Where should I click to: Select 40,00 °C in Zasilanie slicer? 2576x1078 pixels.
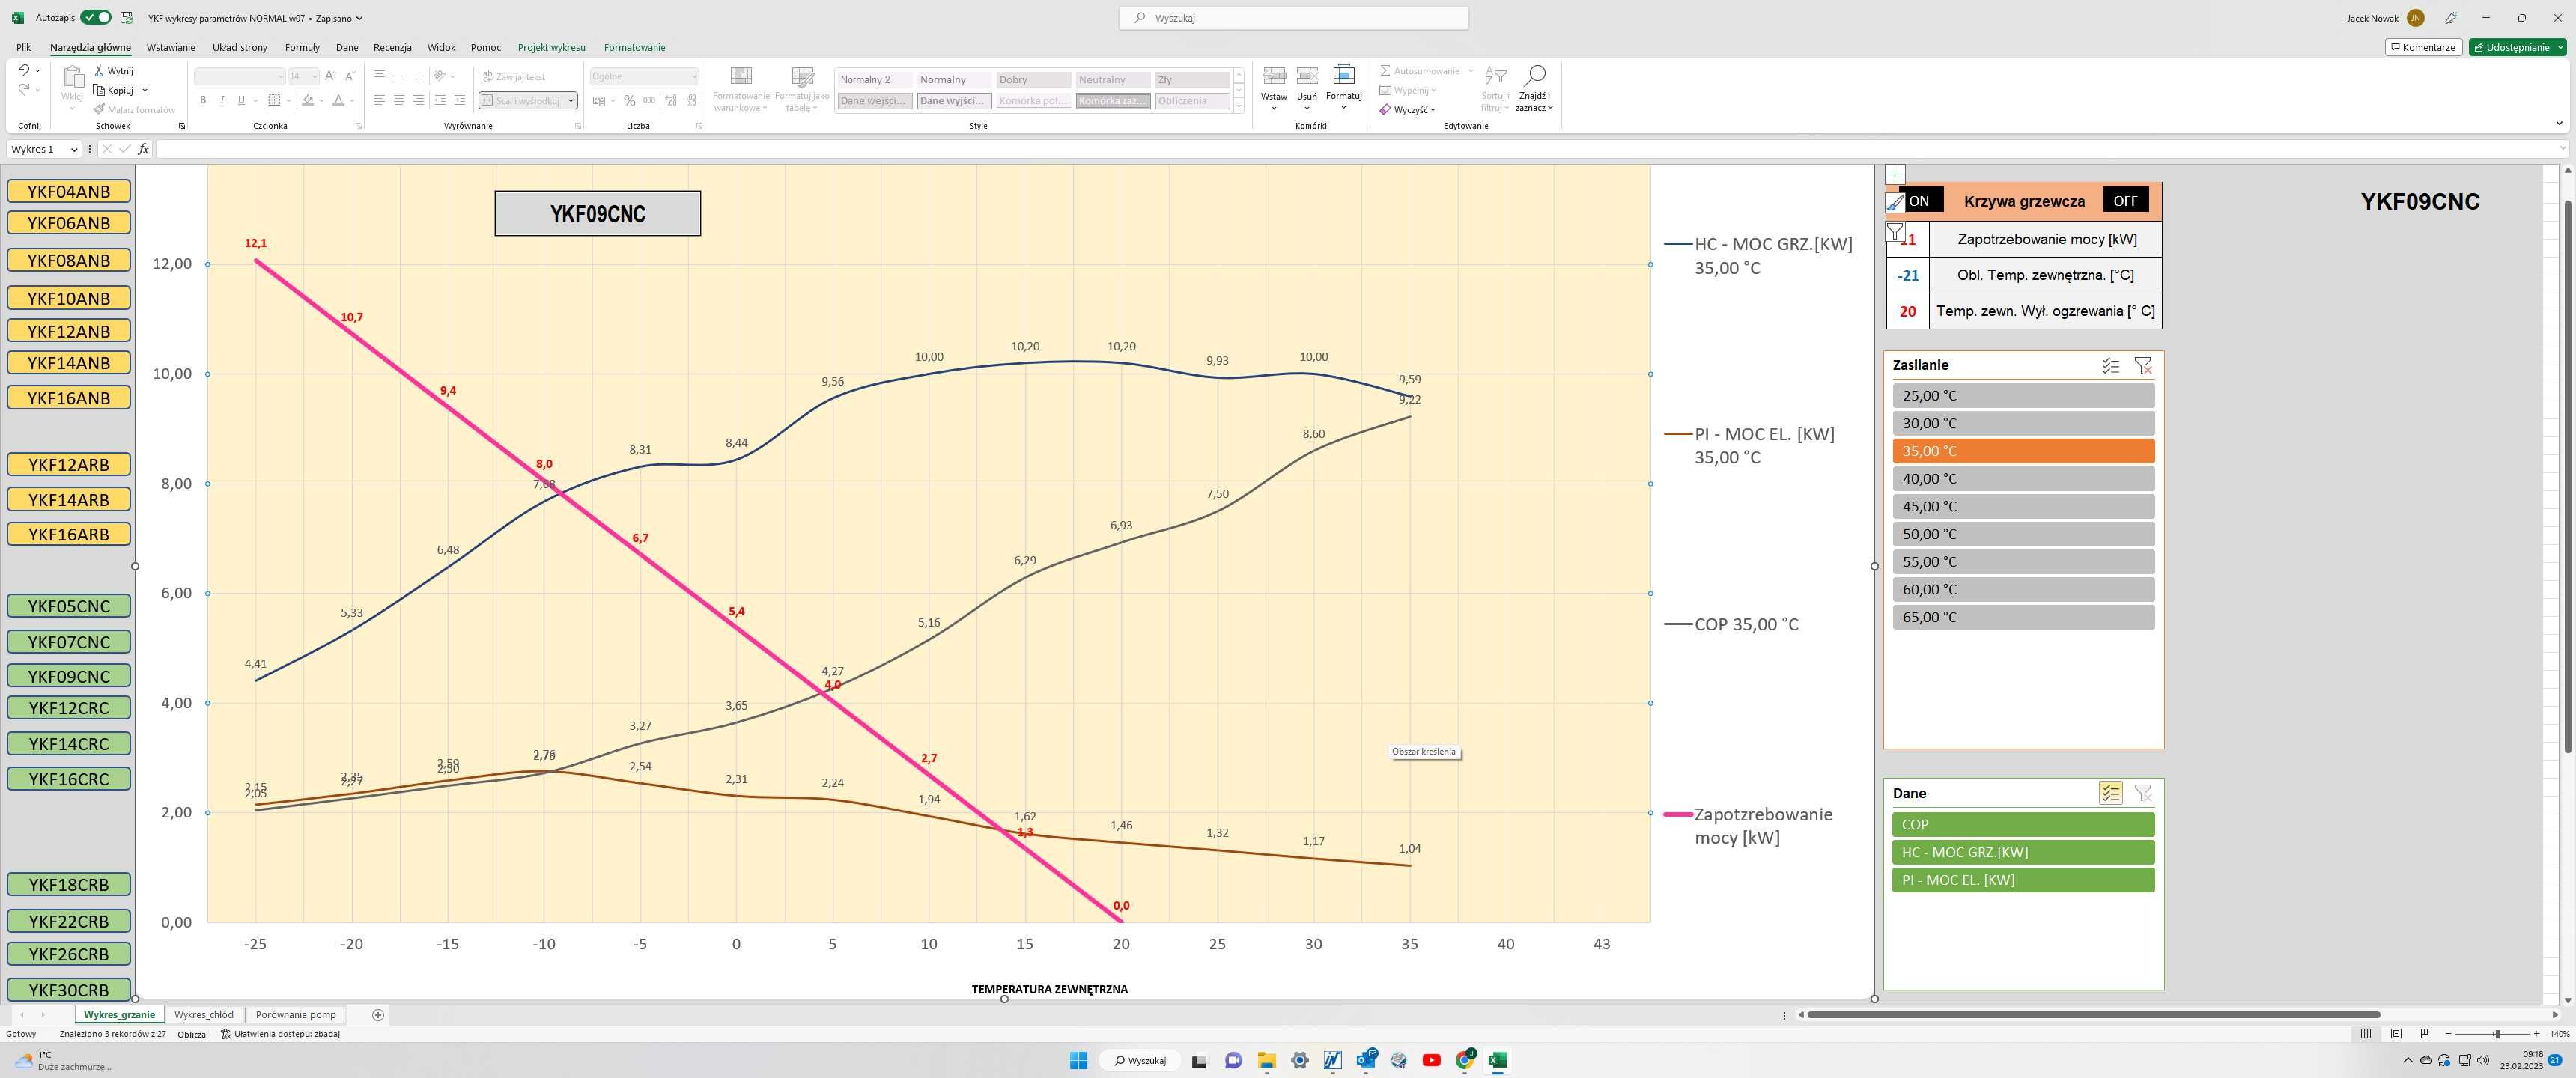(x=2023, y=479)
